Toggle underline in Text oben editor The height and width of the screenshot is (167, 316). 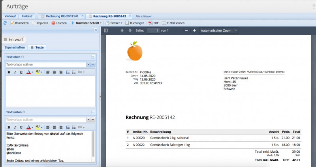tap(21, 72)
